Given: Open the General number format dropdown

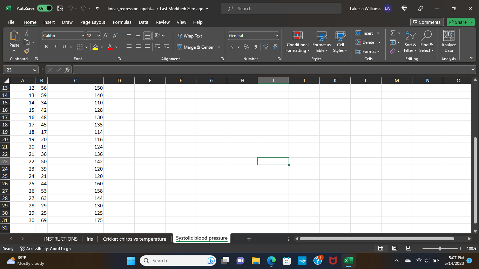Looking at the screenshot, I should point(277,36).
